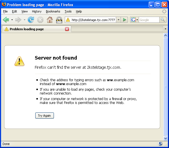169x148 pixels.
Task: Click the 'Server not found' heading
Action: (56, 58)
